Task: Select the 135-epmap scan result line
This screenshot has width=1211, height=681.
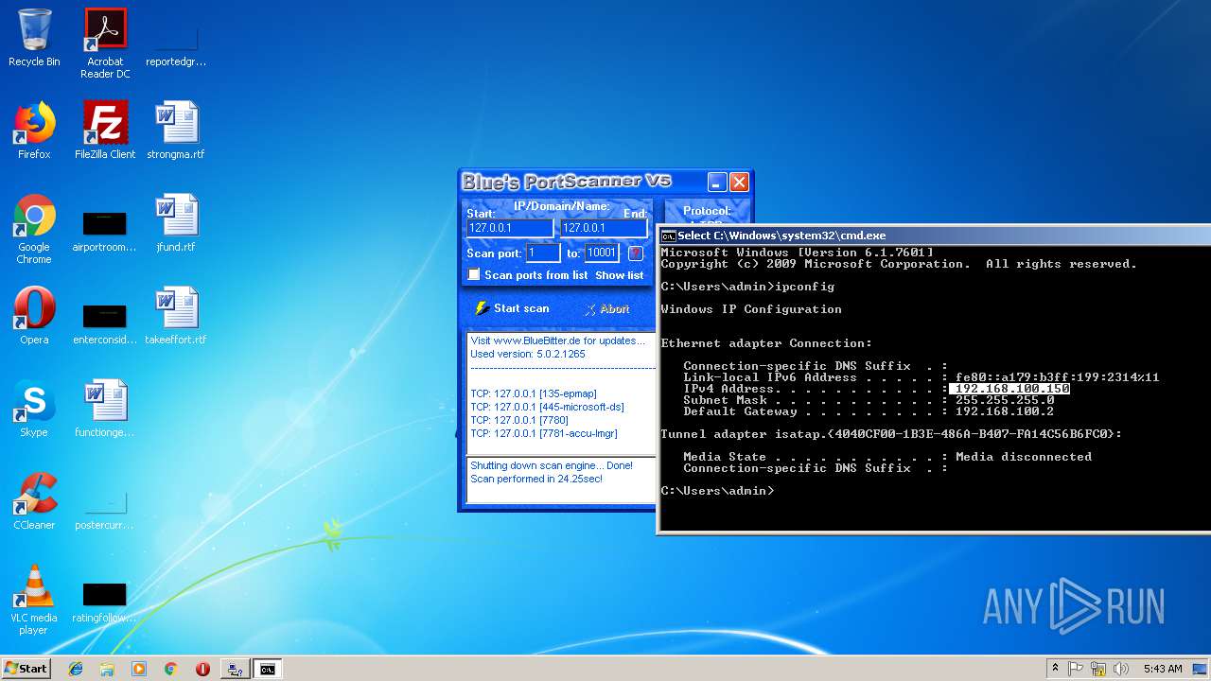Action: (534, 393)
